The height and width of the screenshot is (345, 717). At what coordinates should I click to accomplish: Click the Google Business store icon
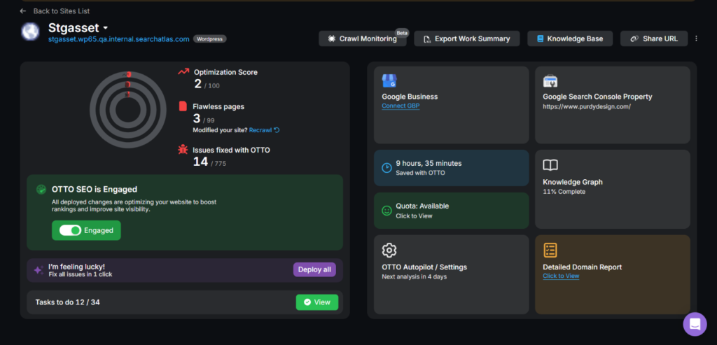pos(389,81)
